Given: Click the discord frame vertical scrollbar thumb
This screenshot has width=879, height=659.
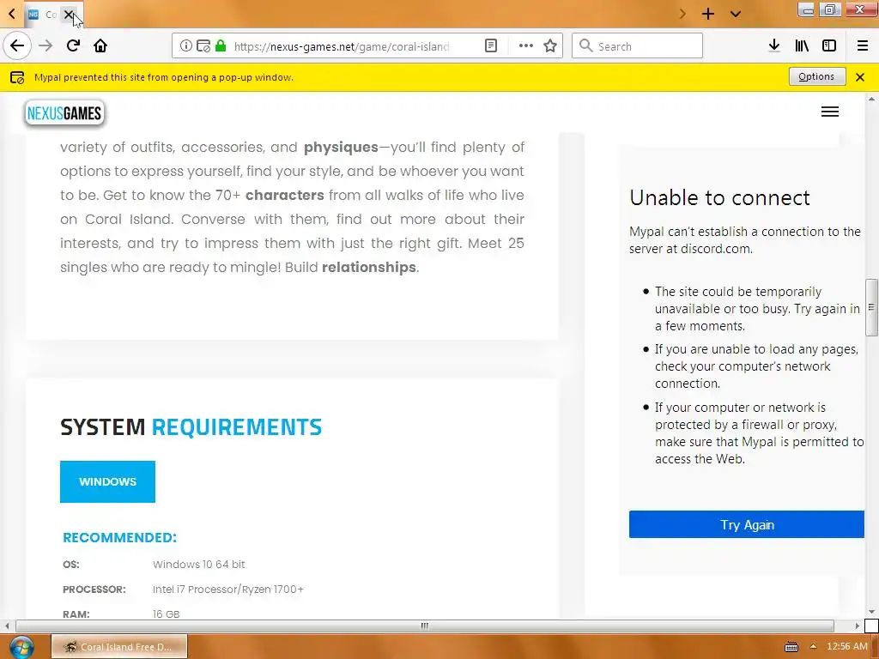Looking at the screenshot, I should pos(871,307).
